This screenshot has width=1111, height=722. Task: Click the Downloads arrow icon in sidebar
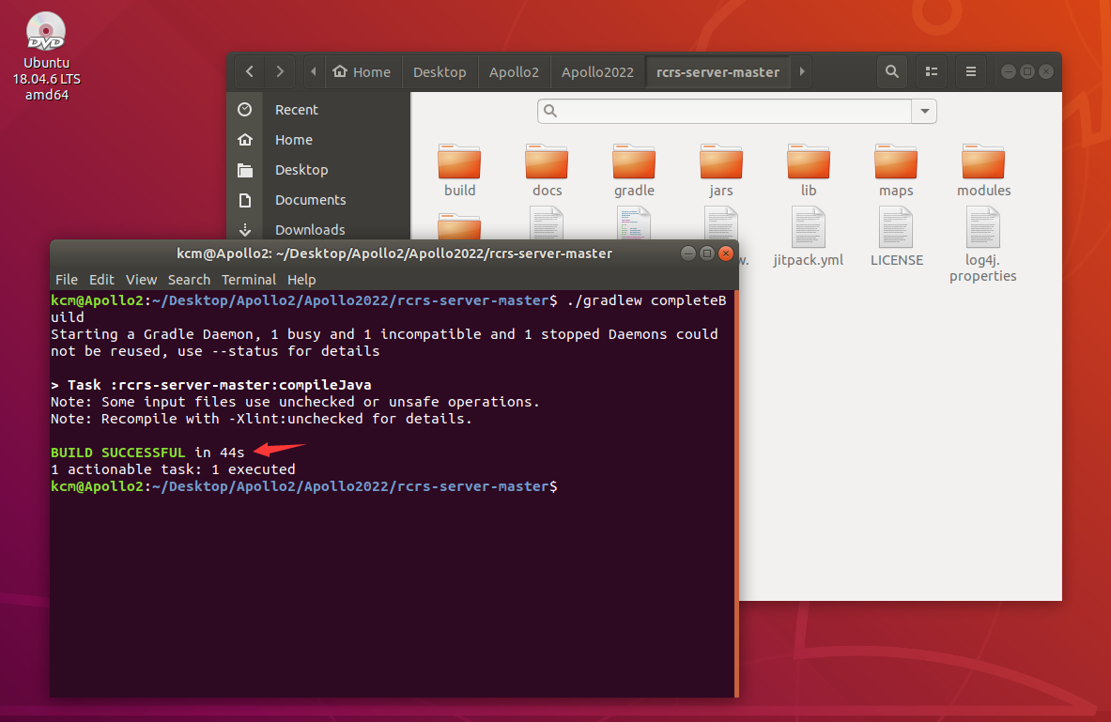click(245, 230)
